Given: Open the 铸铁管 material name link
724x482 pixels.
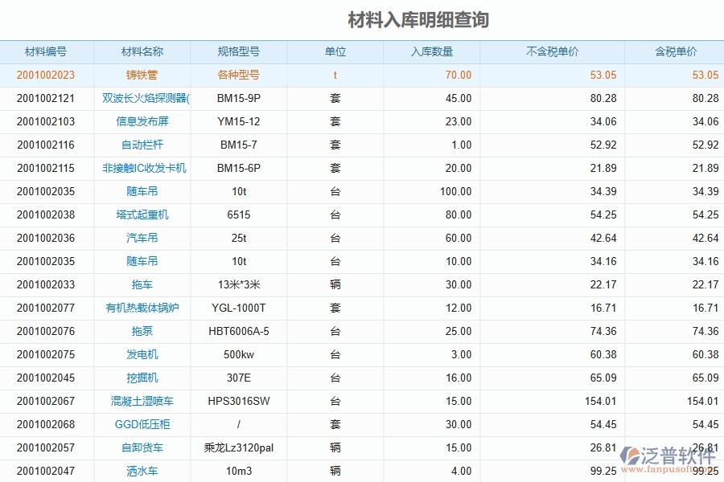Looking at the screenshot, I should [141, 75].
